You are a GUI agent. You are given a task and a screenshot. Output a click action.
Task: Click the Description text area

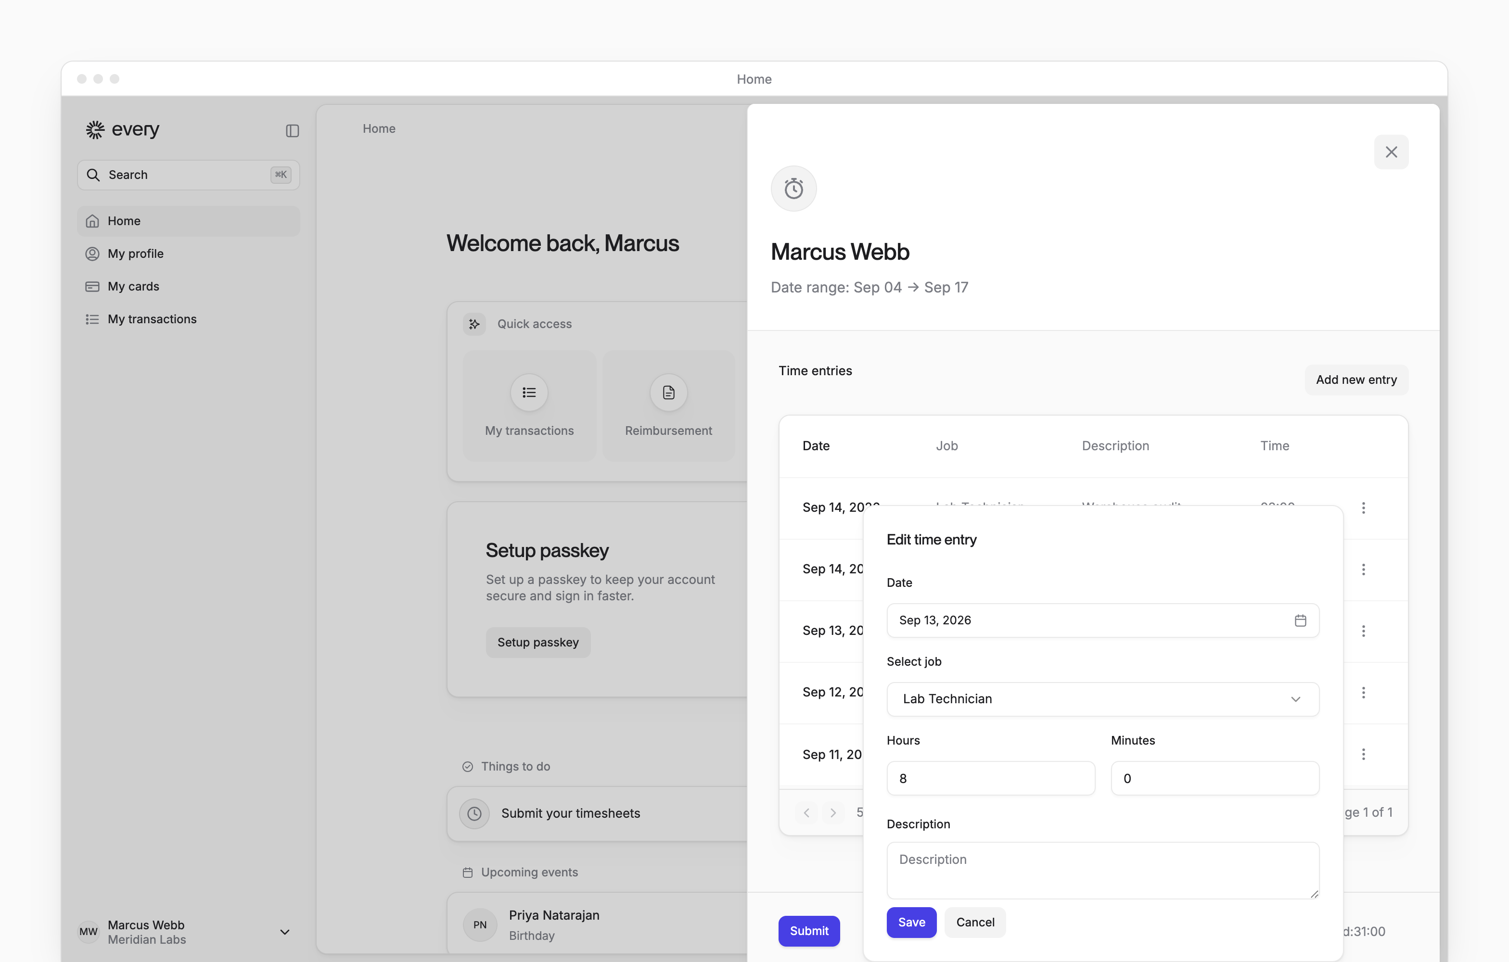pyautogui.click(x=1102, y=871)
